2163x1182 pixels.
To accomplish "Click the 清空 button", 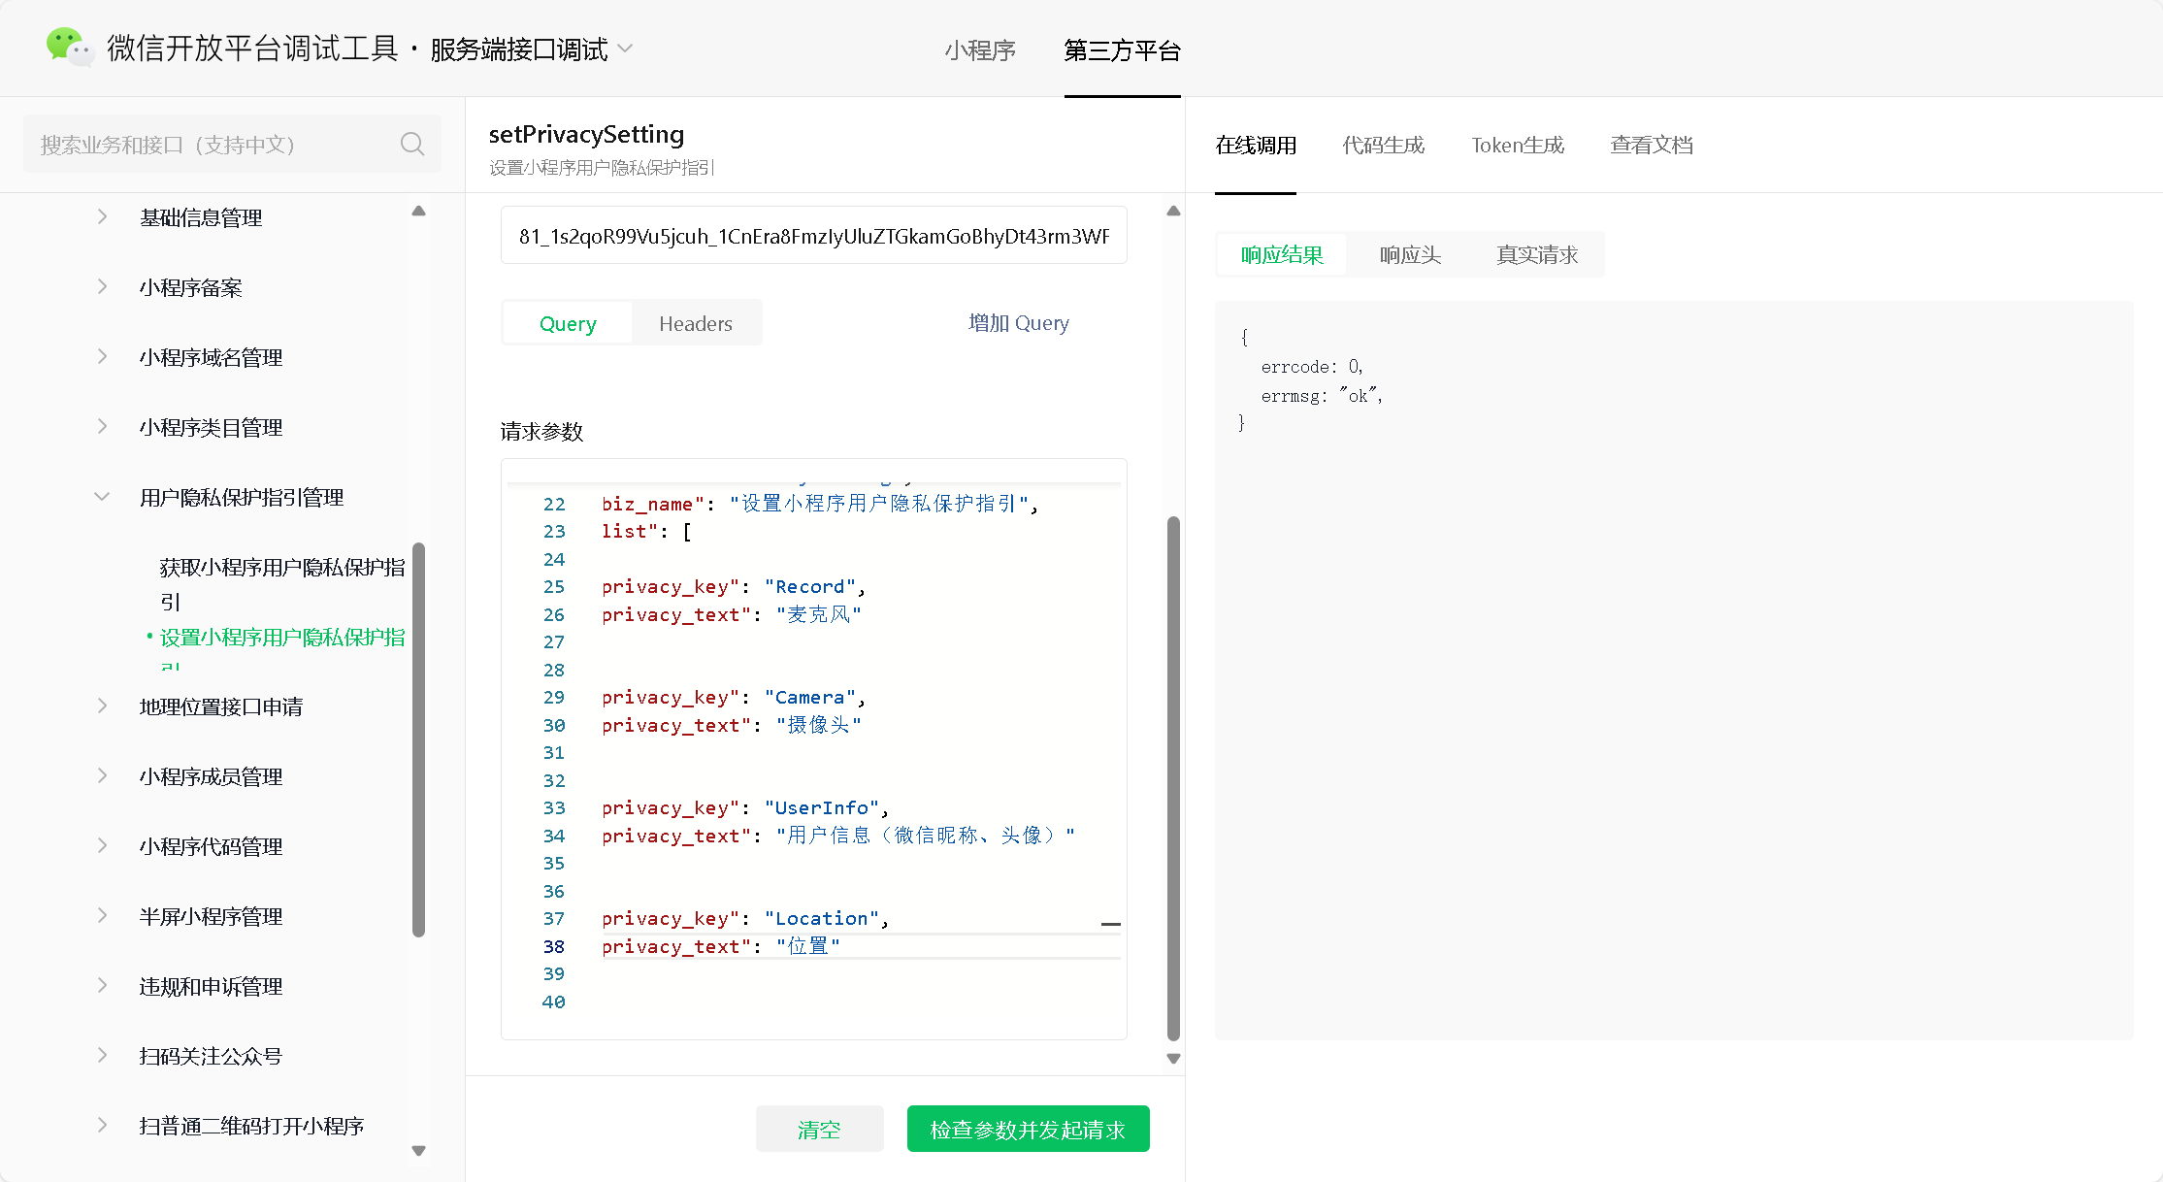I will pyautogui.click(x=819, y=1129).
